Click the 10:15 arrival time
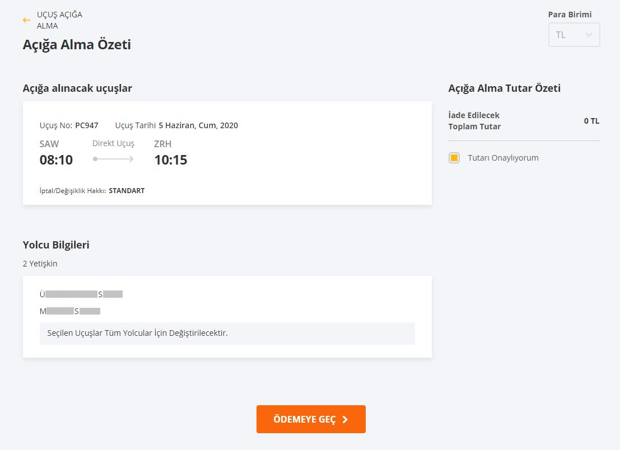This screenshot has width=620, height=450. pos(171,160)
